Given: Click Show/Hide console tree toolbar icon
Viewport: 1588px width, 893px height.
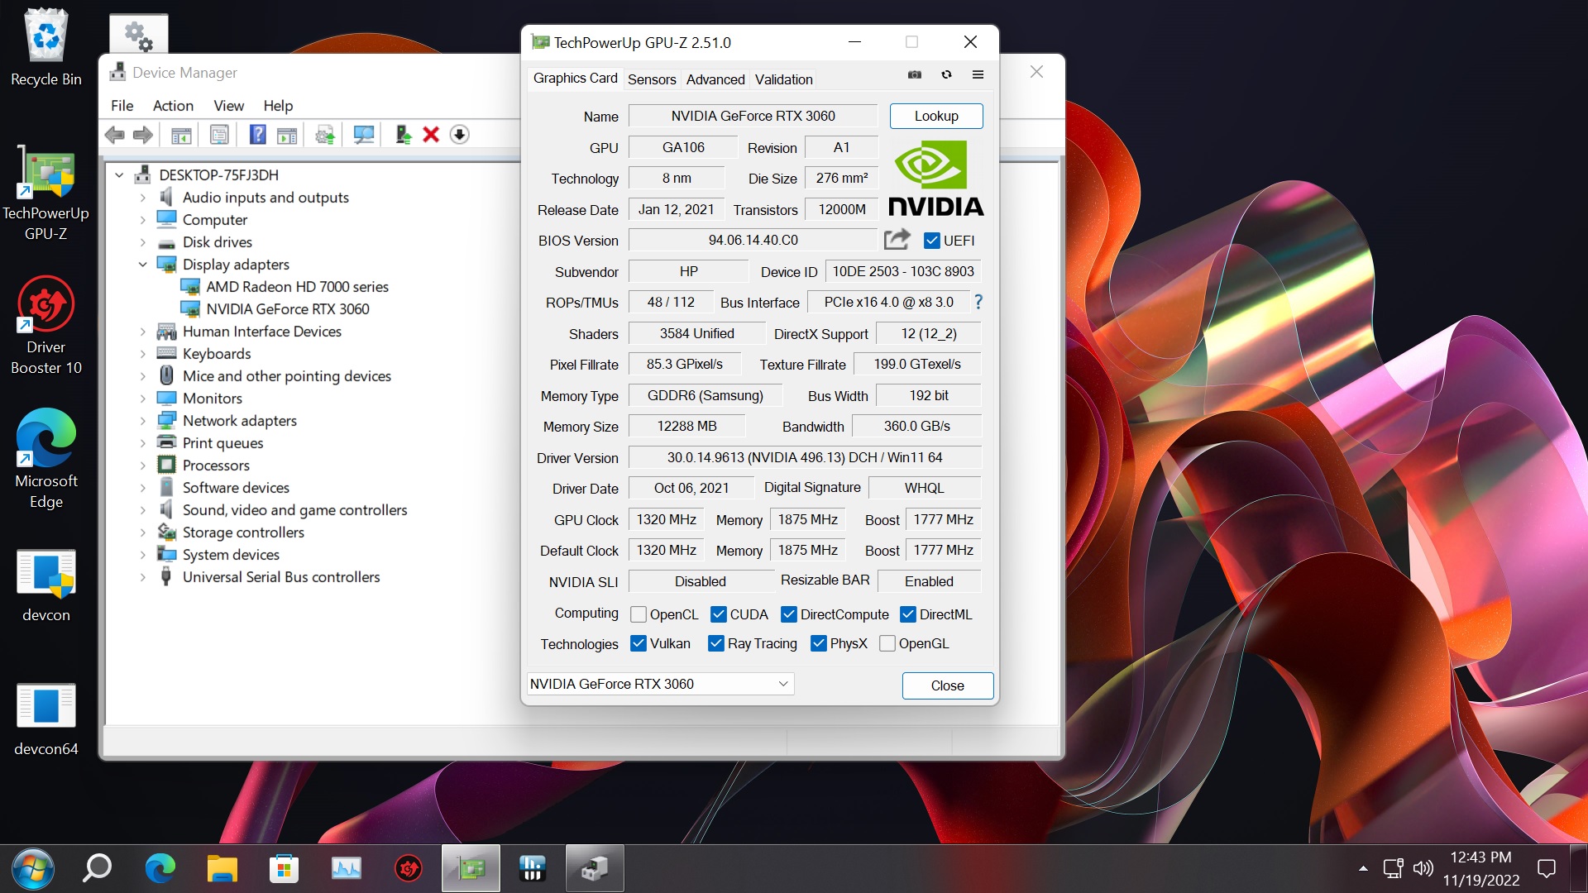Looking at the screenshot, I should click(181, 135).
